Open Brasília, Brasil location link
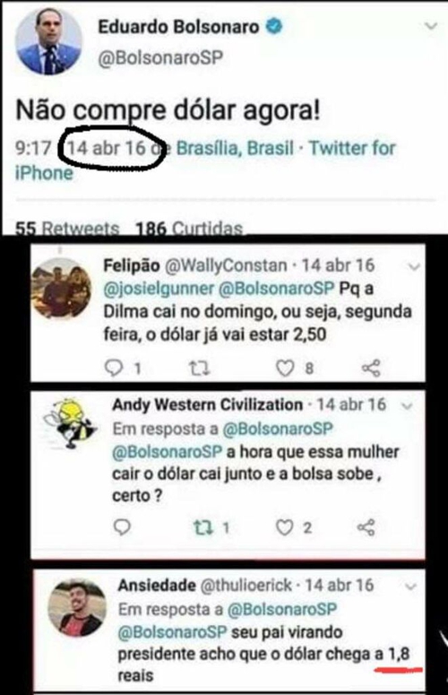Image resolution: width=448 pixels, height=695 pixels. [235, 148]
